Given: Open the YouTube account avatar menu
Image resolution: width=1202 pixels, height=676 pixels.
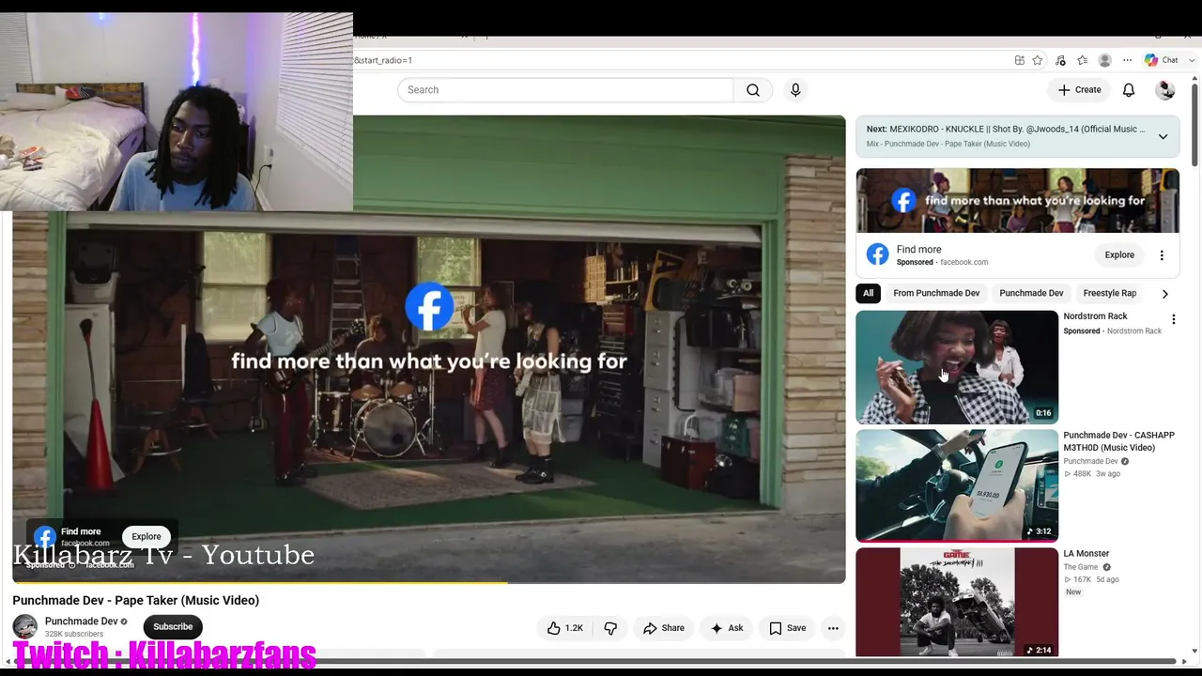Looking at the screenshot, I should [x=1165, y=90].
